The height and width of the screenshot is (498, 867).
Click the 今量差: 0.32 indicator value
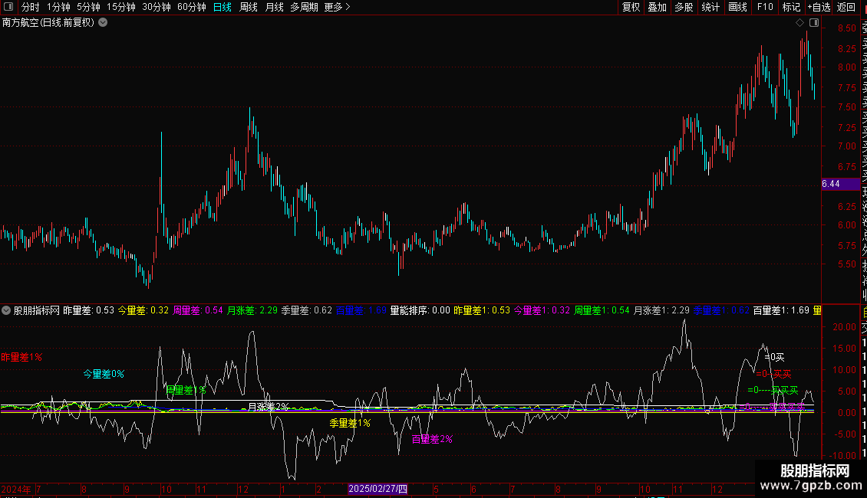pyautogui.click(x=143, y=310)
